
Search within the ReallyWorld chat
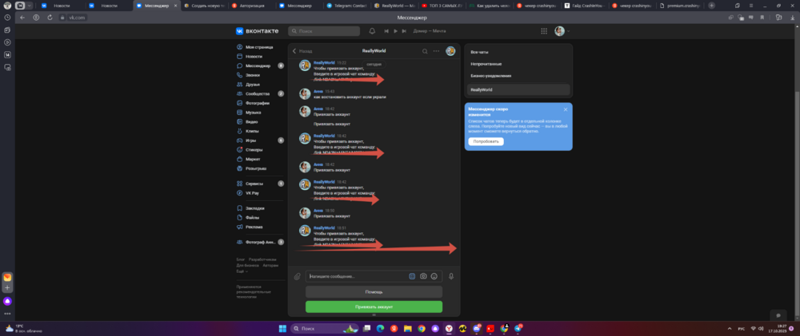tap(425, 51)
